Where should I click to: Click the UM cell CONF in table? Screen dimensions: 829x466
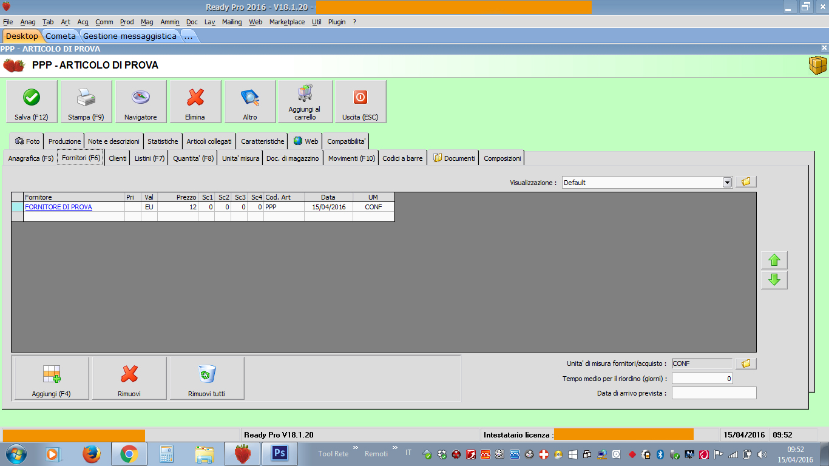374,207
